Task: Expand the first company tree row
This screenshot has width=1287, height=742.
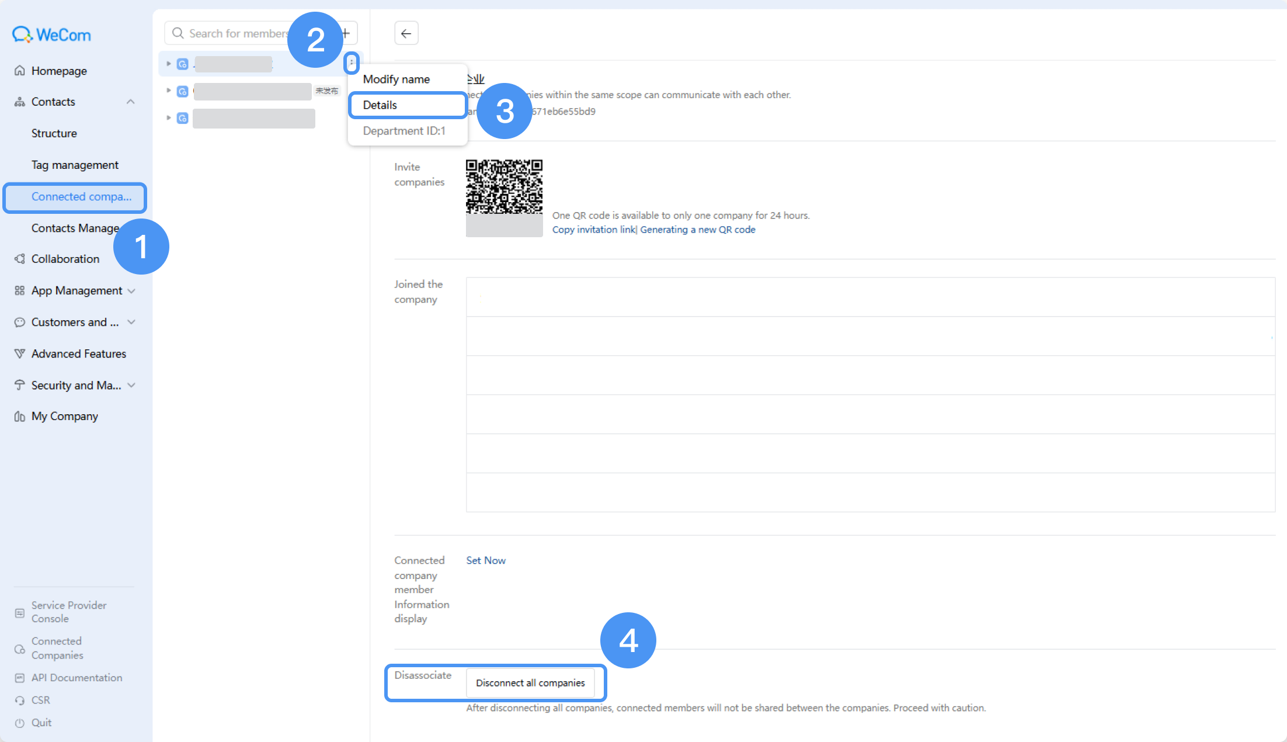Action: (168, 64)
